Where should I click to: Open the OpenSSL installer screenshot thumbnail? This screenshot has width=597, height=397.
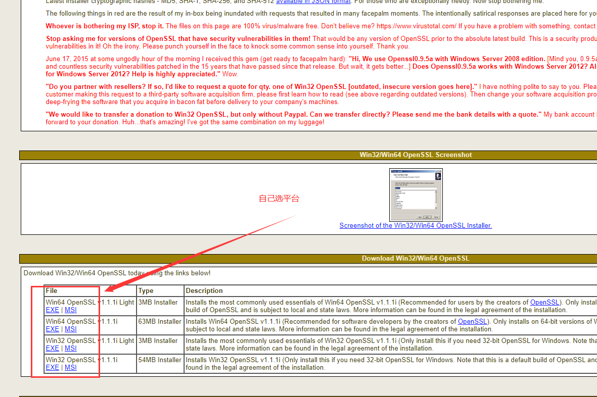click(x=416, y=194)
